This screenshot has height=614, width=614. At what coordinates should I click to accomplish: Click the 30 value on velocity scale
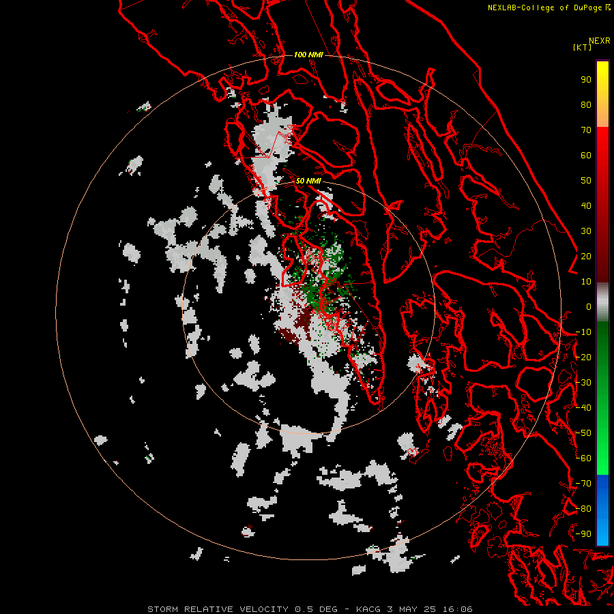(x=586, y=231)
